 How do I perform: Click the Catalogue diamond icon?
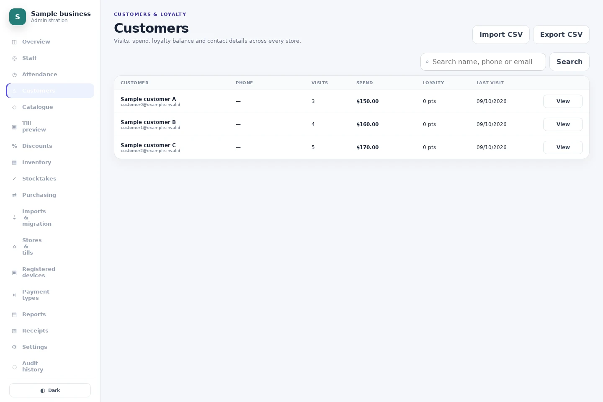(x=14, y=107)
